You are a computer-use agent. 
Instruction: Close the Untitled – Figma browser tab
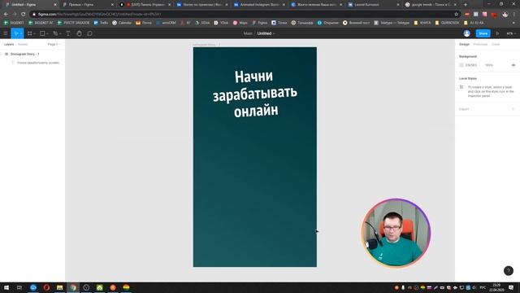[x=55, y=5]
